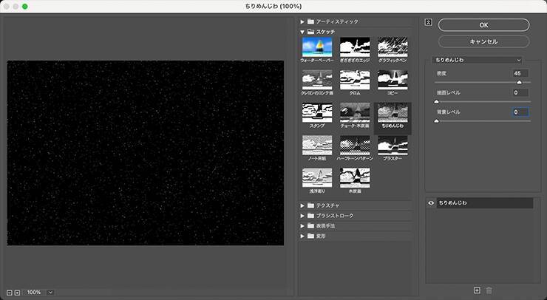Click the 背景レベル slider handle
The image size is (547, 300).
point(436,121)
